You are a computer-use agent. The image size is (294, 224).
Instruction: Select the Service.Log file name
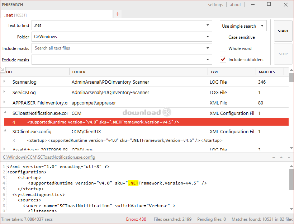click(x=24, y=92)
